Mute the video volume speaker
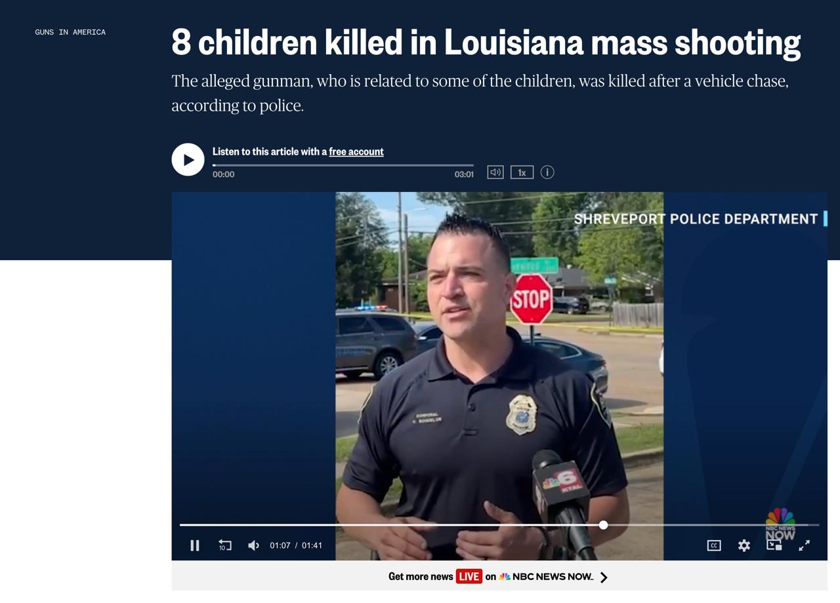Image resolution: width=840 pixels, height=603 pixels. [x=254, y=545]
